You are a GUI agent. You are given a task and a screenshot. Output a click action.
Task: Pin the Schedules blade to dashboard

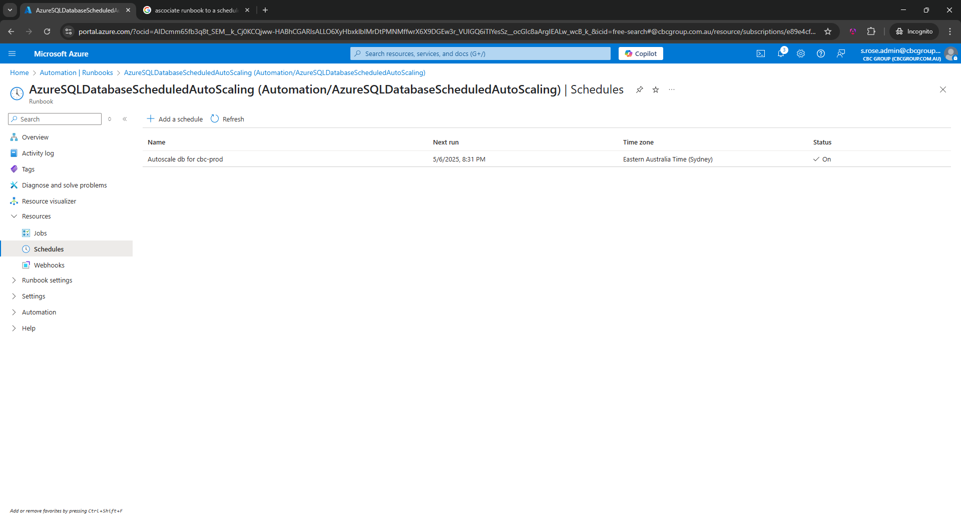click(x=640, y=89)
